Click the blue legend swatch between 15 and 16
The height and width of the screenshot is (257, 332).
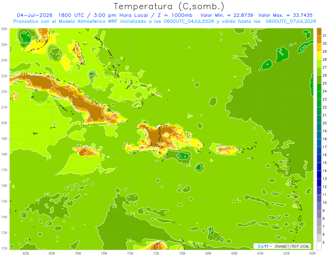click(x=319, y=159)
